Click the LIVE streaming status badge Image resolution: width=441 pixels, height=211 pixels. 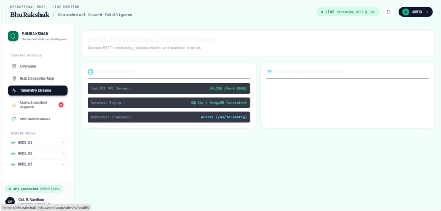347,12
